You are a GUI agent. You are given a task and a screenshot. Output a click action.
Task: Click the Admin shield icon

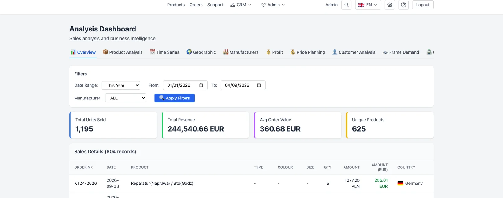(x=263, y=5)
